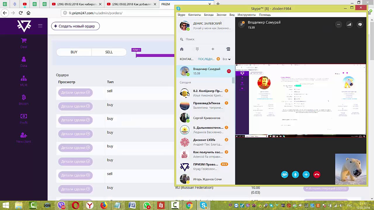Open Детали сделки for last buy row
This screenshot has height=210, width=374.
pos(75,189)
